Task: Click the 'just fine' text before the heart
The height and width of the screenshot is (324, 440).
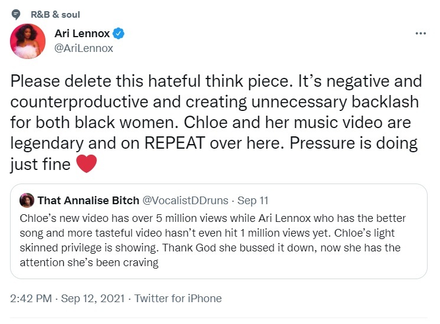Action: [x=40, y=163]
